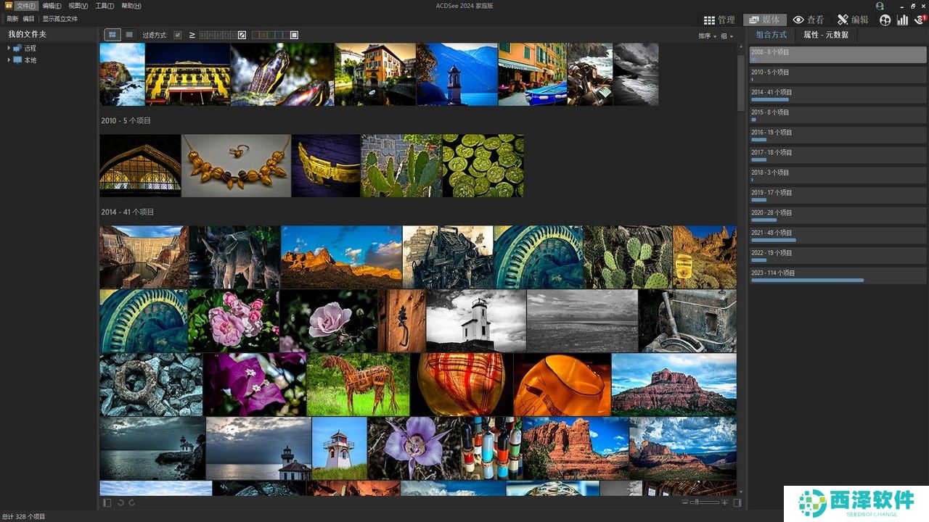Filter by rating 3 box
Screen dimensions: 929x522
(219, 35)
